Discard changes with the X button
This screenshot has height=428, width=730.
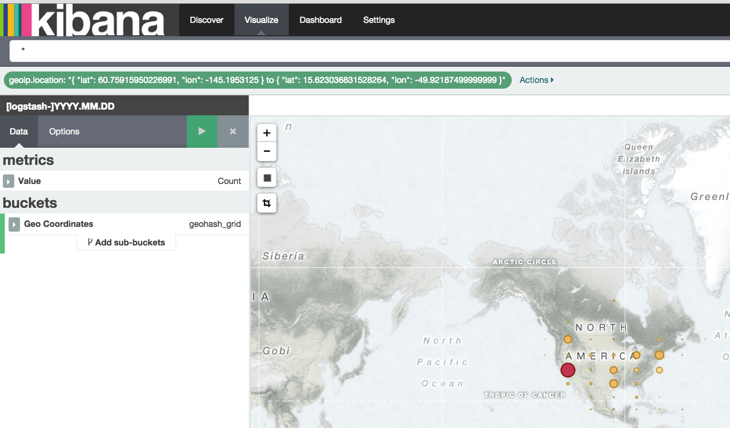(233, 131)
